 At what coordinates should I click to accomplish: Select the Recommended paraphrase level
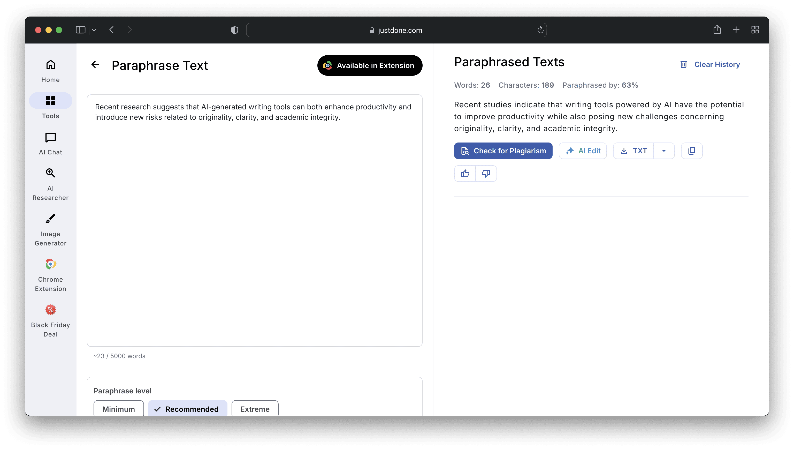click(187, 409)
